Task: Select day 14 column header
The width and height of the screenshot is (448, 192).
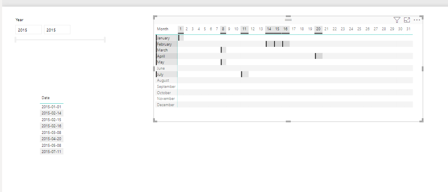Action: [x=269, y=29]
